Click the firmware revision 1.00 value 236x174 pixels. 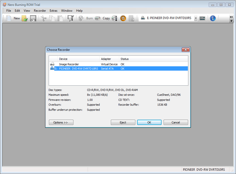tap(90, 100)
